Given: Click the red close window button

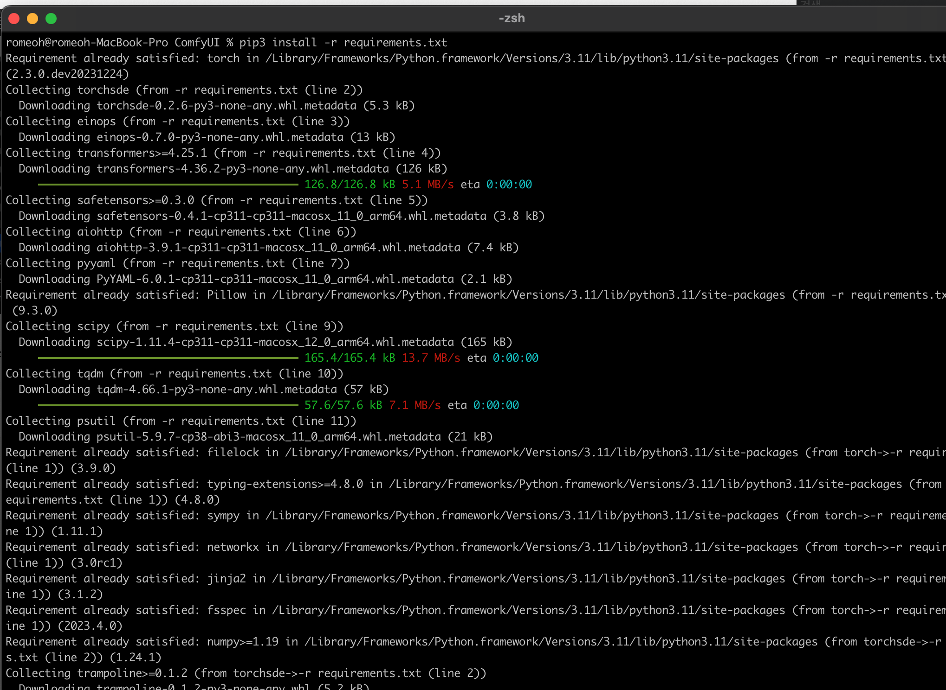Looking at the screenshot, I should (14, 19).
